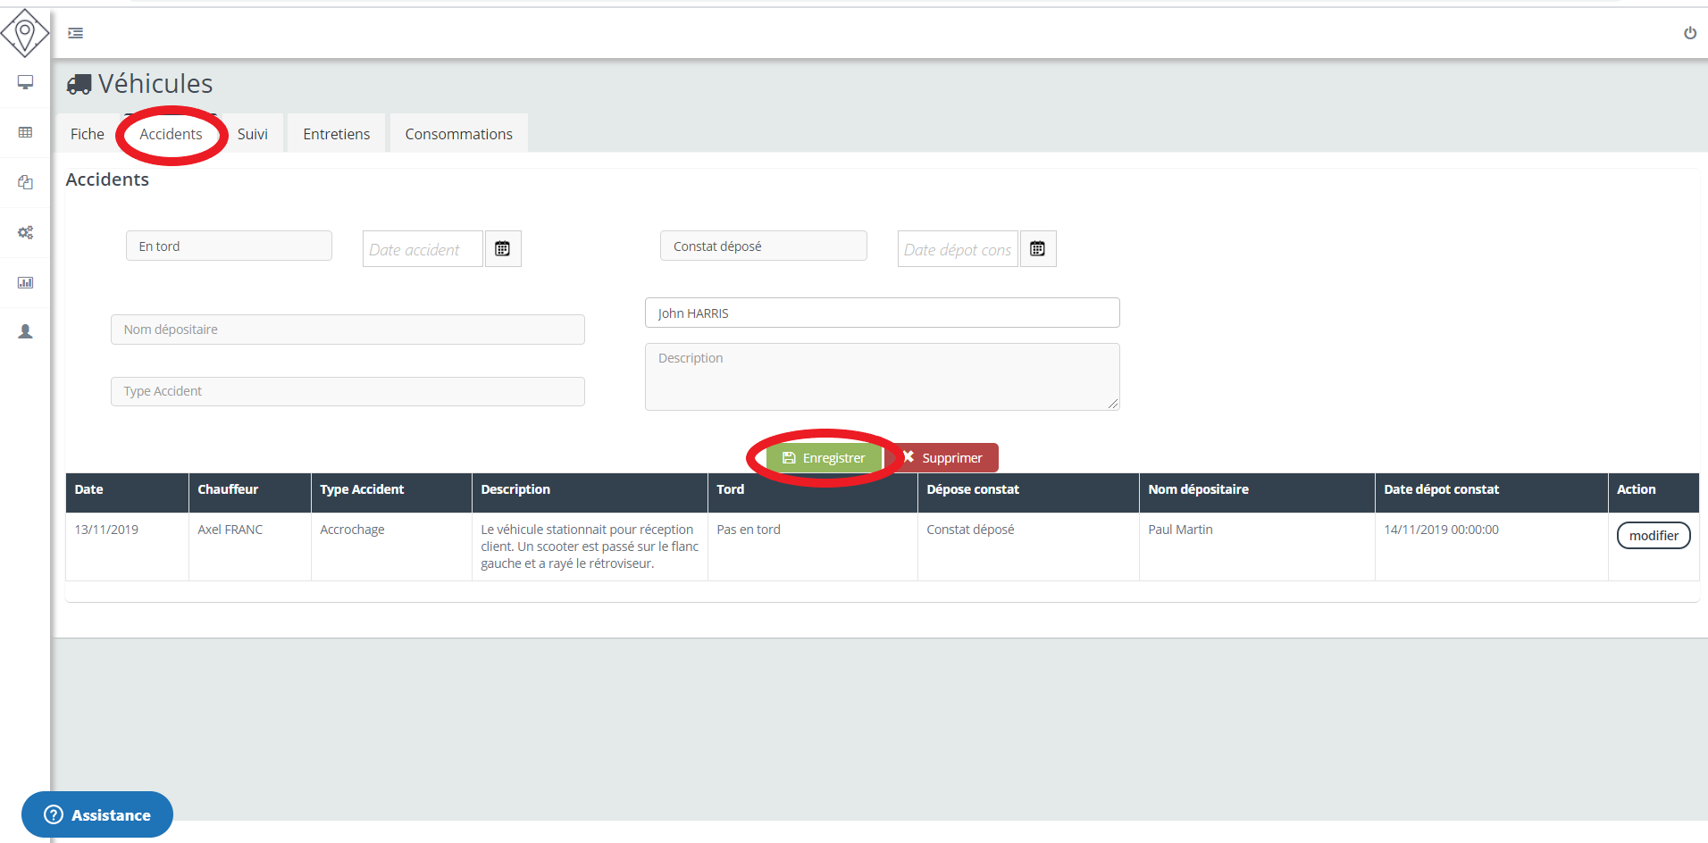Open the accident date calendar picker

(x=503, y=249)
